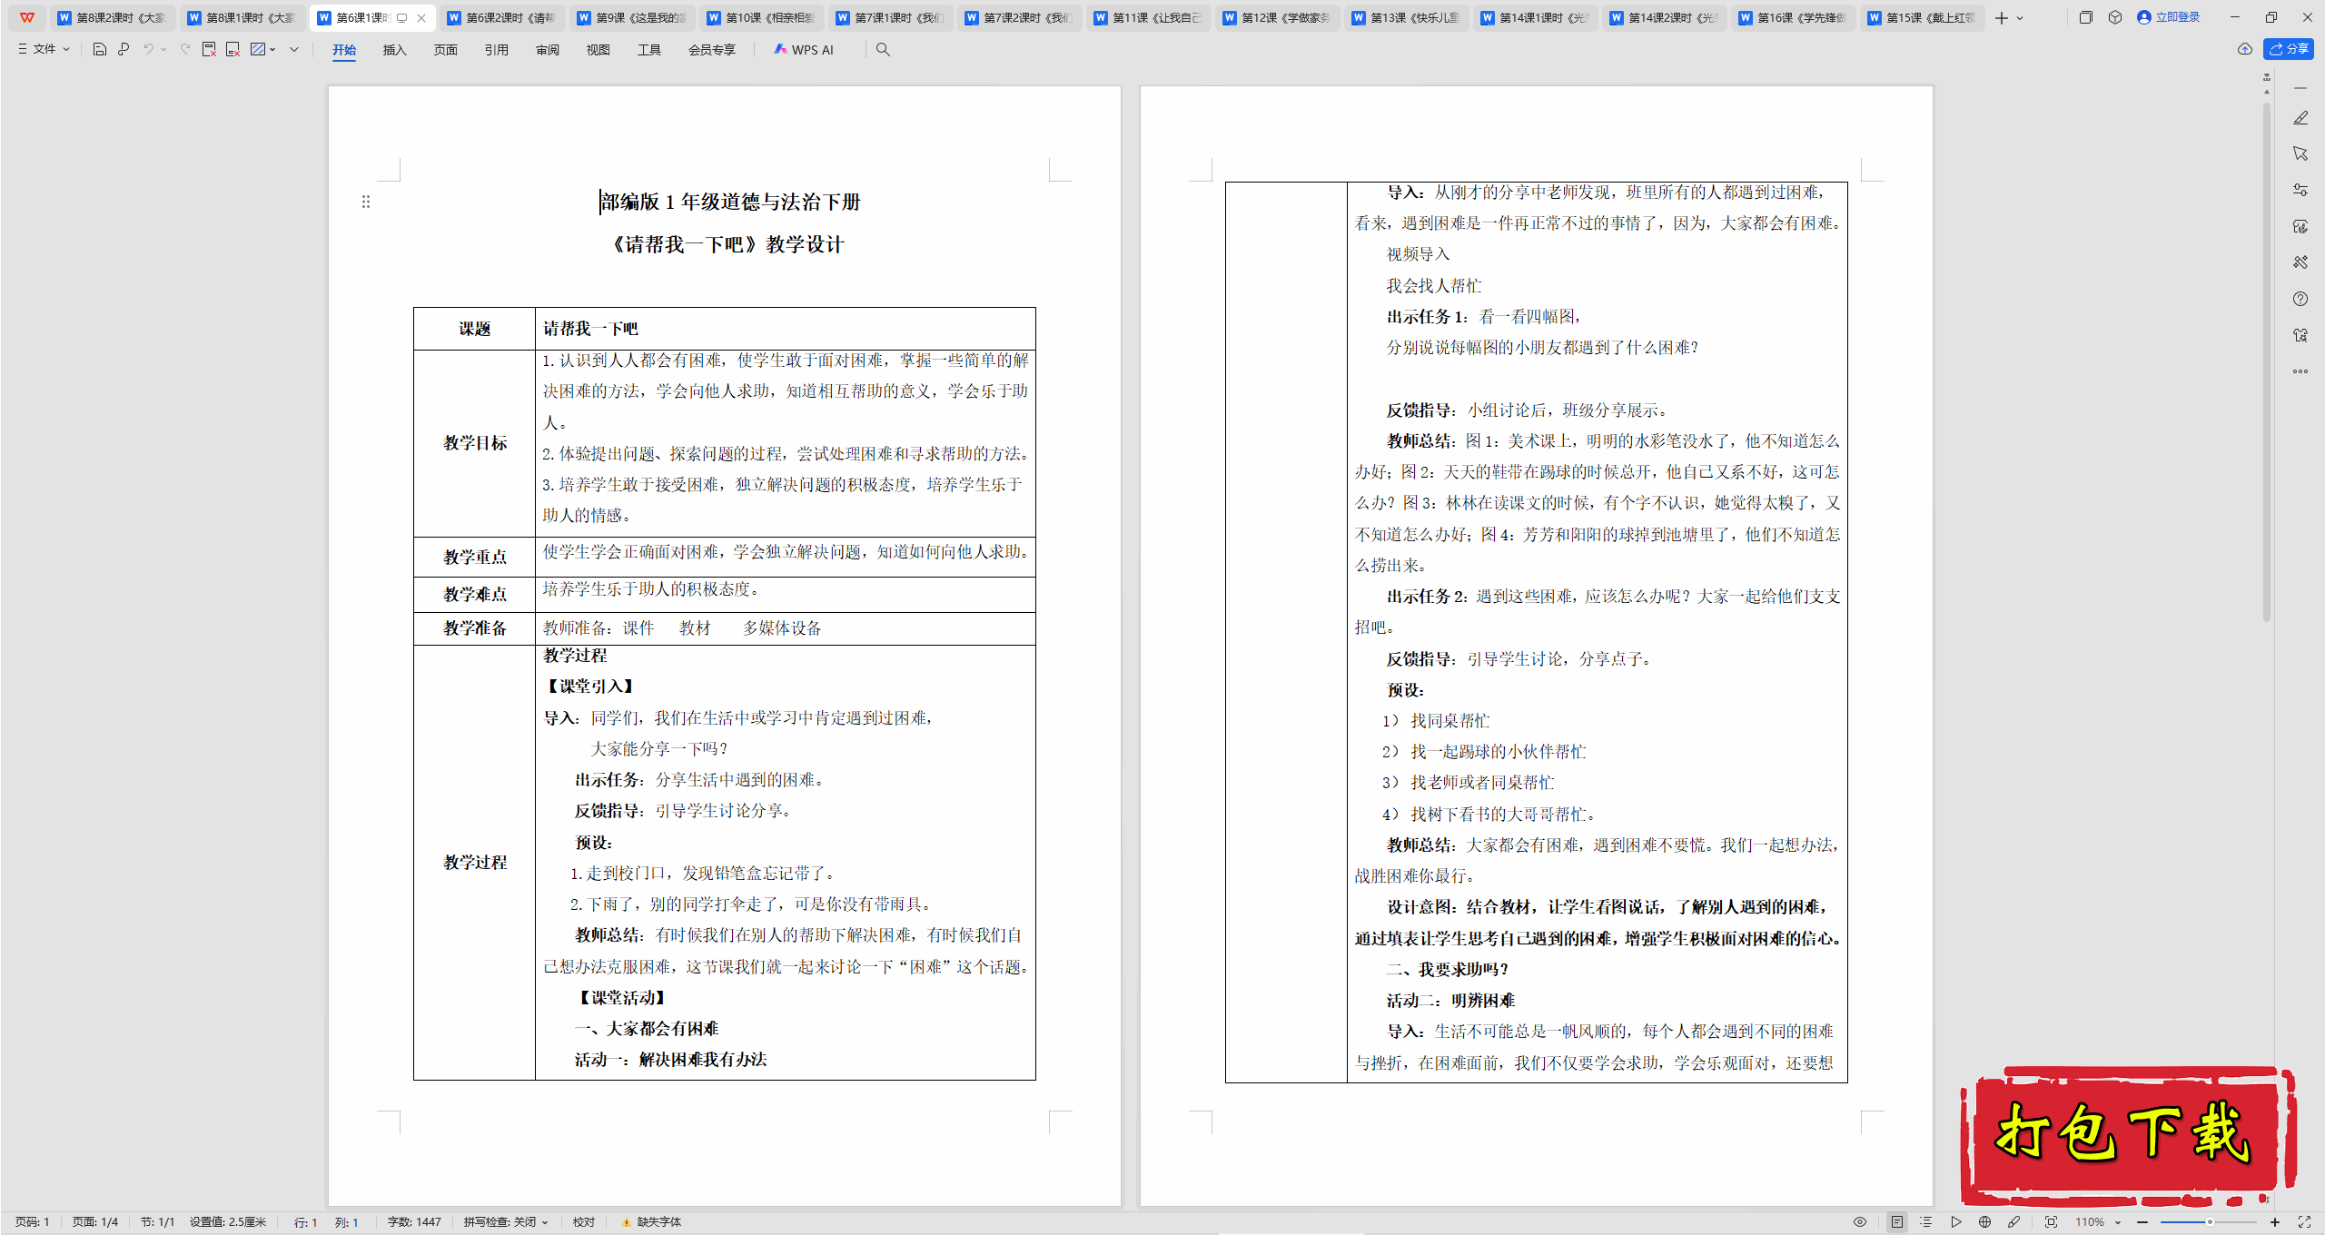
Task: Switch to 第8课2课时 document tab
Action: tap(113, 17)
